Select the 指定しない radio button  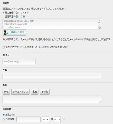click(4, 115)
